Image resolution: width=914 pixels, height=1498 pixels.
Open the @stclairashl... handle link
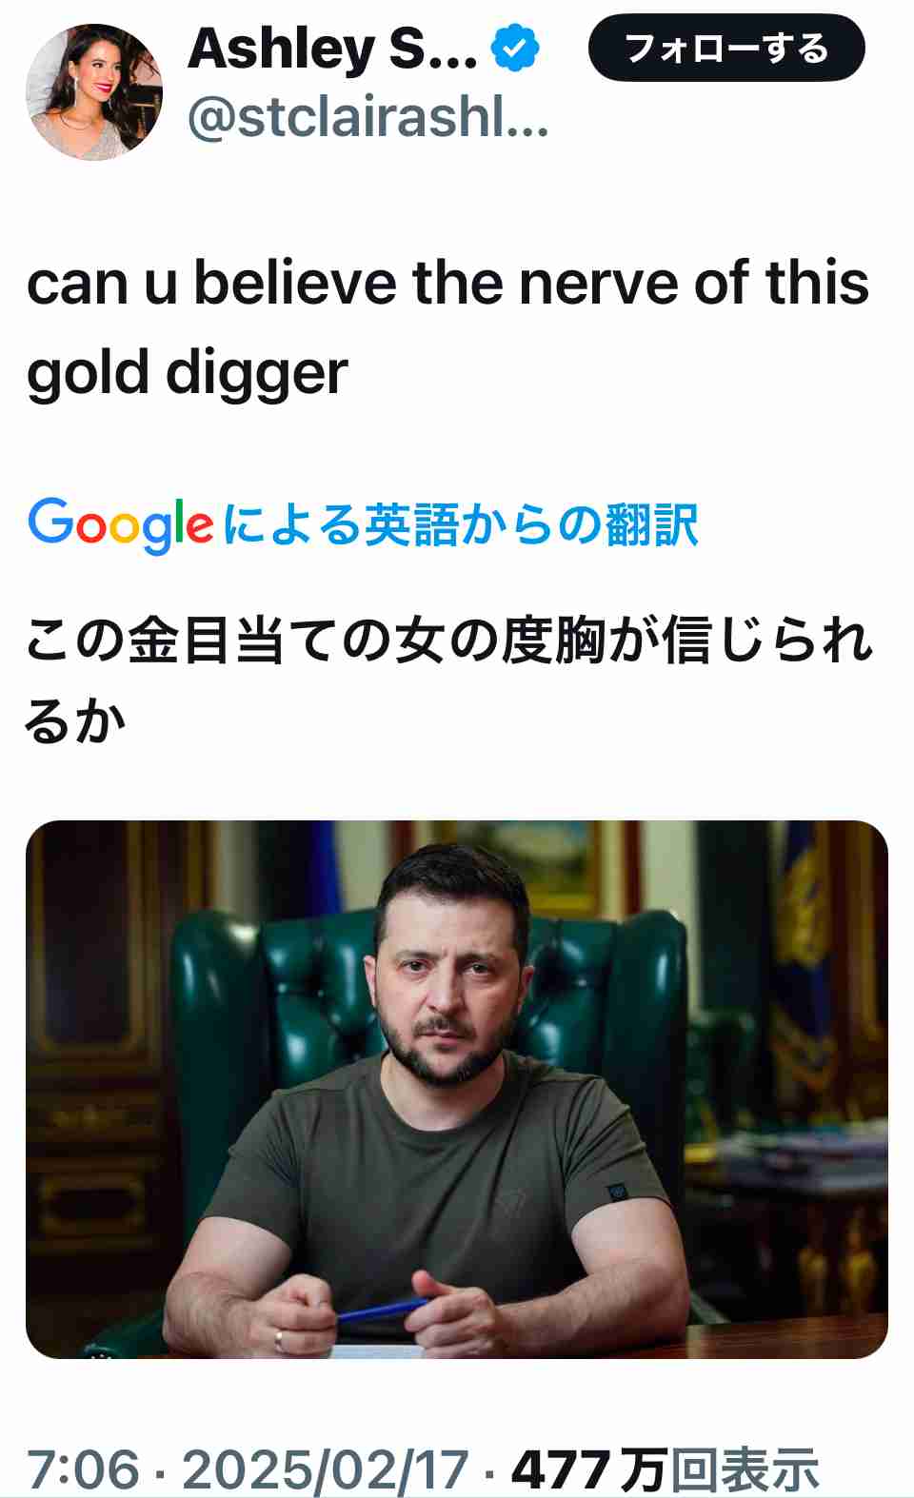(x=368, y=118)
